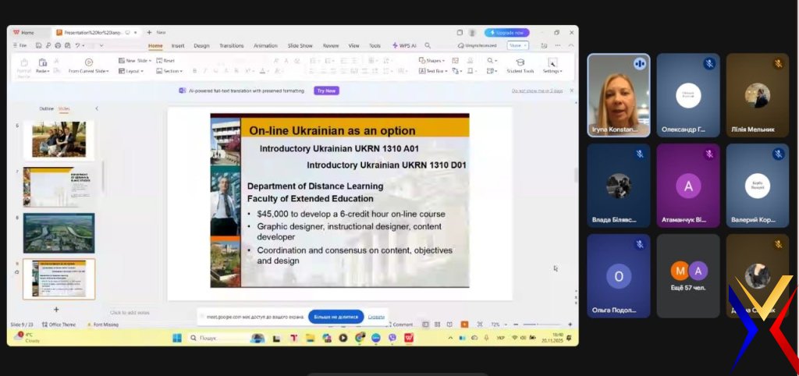This screenshot has height=376, width=799.
Task: Adjust the zoom slider in status bar
Action: point(540,325)
